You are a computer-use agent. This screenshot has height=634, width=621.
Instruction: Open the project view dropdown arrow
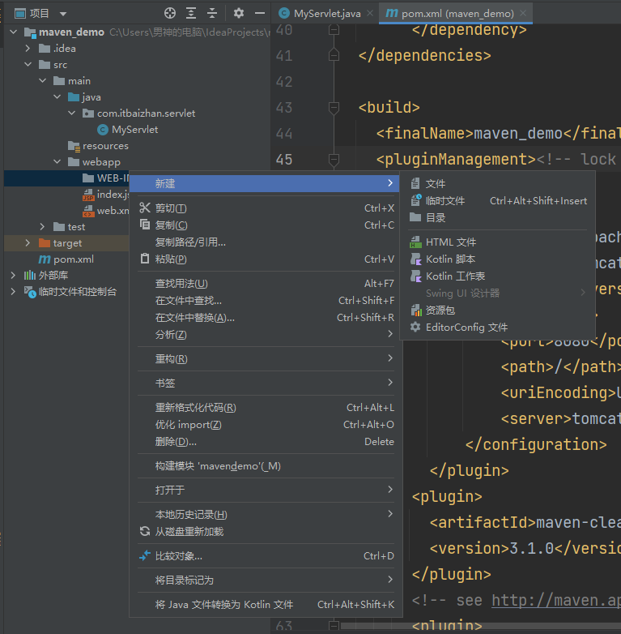(63, 14)
